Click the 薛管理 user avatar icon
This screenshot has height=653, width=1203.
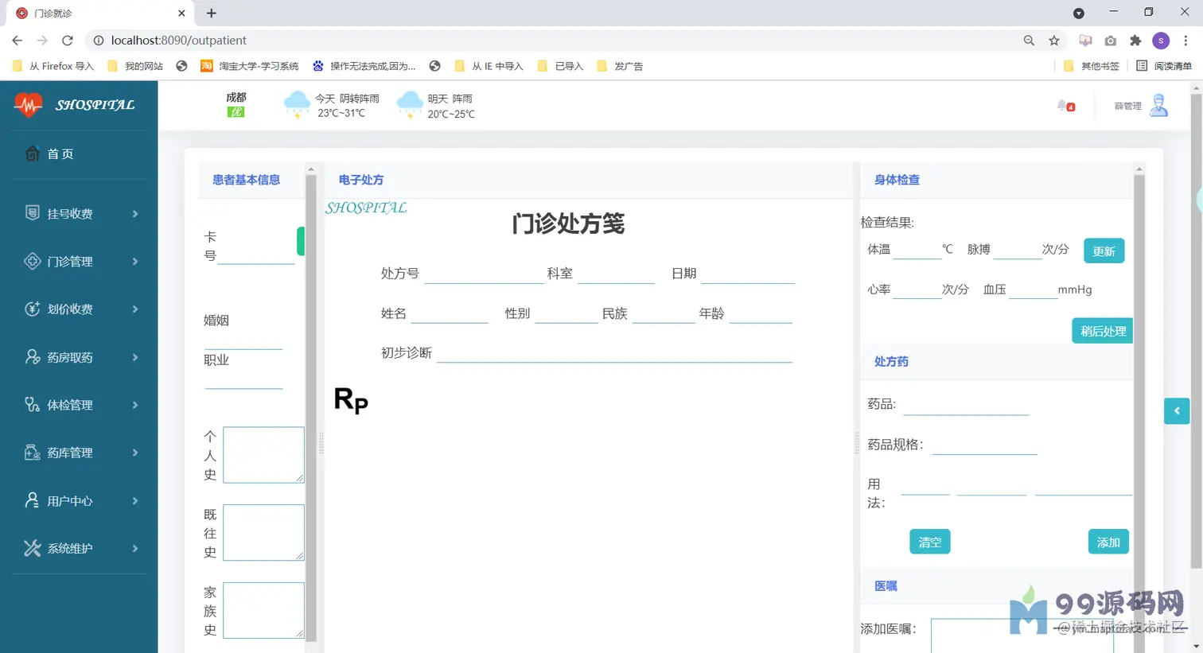(x=1158, y=105)
